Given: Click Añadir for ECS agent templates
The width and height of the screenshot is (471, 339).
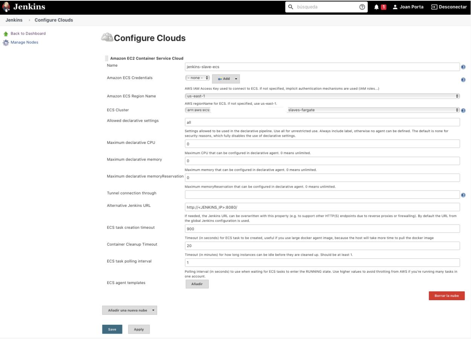Looking at the screenshot, I should click(197, 284).
